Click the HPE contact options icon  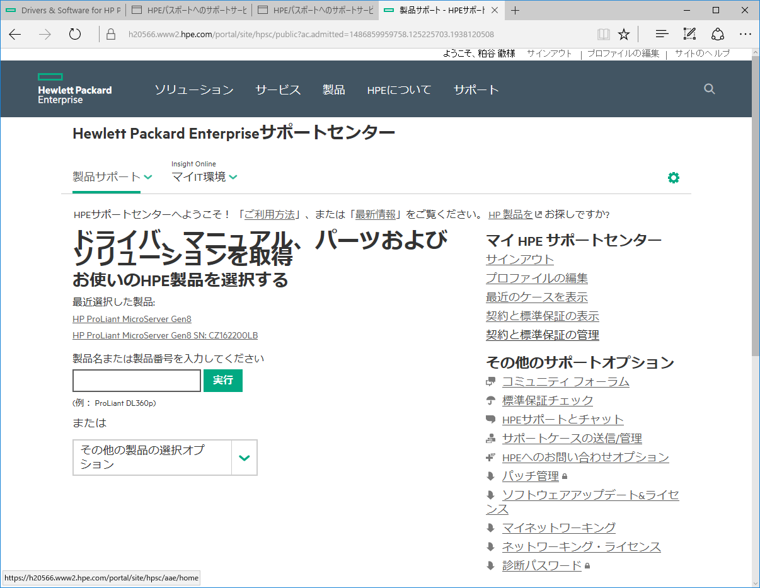click(491, 458)
